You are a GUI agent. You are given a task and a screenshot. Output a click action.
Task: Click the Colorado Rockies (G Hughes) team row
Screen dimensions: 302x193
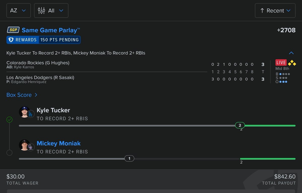click(x=38, y=63)
